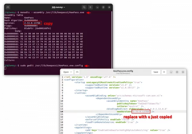192x134 pixels.
Task: Click the publicKeyToken value on line 11
Action: (x=149, y=104)
